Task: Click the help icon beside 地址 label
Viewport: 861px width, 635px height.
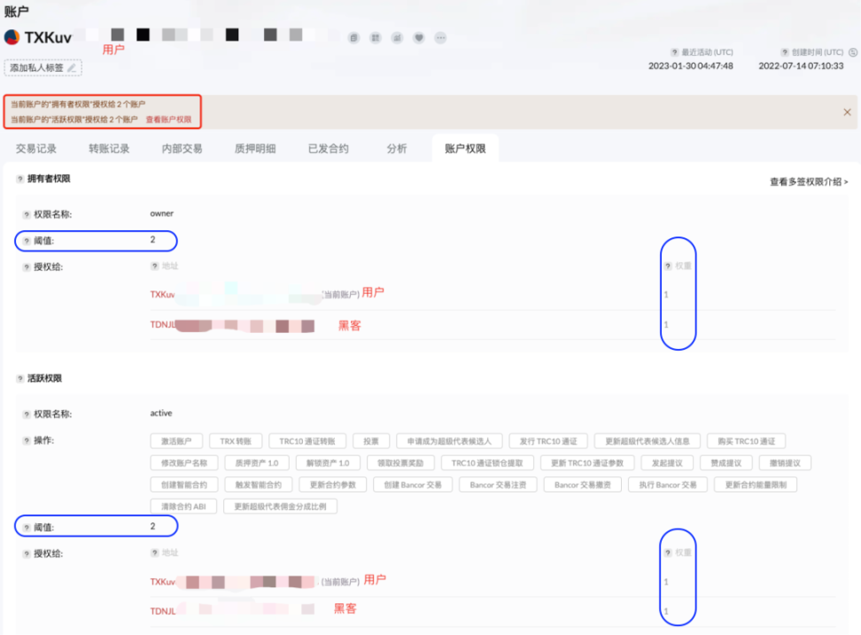Action: pos(153,266)
